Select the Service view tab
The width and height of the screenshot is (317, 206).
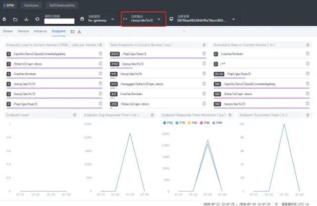[x=23, y=31]
